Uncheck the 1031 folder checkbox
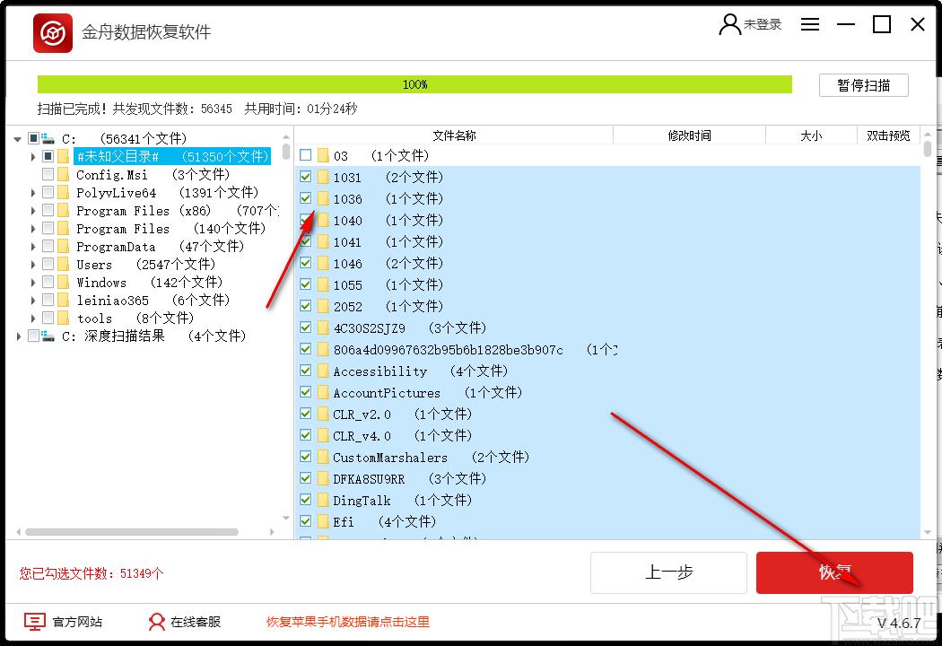The image size is (942, 646). [x=306, y=177]
